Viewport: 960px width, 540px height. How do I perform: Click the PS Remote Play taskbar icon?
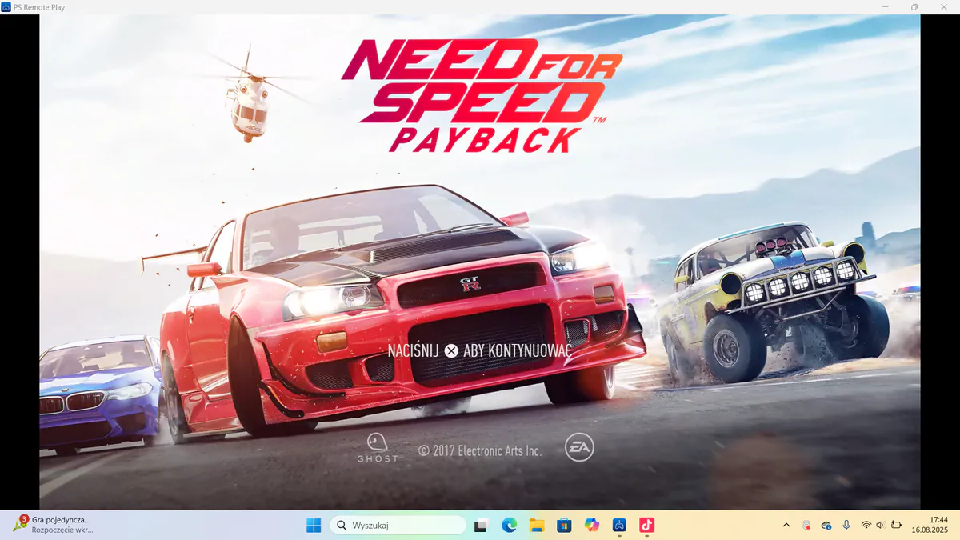(x=619, y=525)
